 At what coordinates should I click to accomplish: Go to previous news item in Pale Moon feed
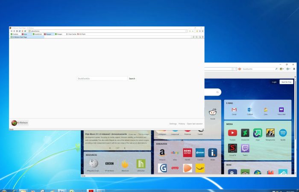110,148
